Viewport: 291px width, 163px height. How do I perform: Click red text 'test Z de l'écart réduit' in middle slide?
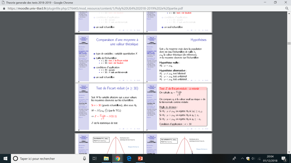[x=118, y=61]
